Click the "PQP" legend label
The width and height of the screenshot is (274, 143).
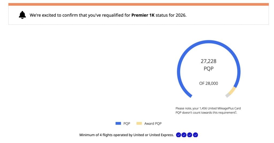pyautogui.click(x=127, y=123)
